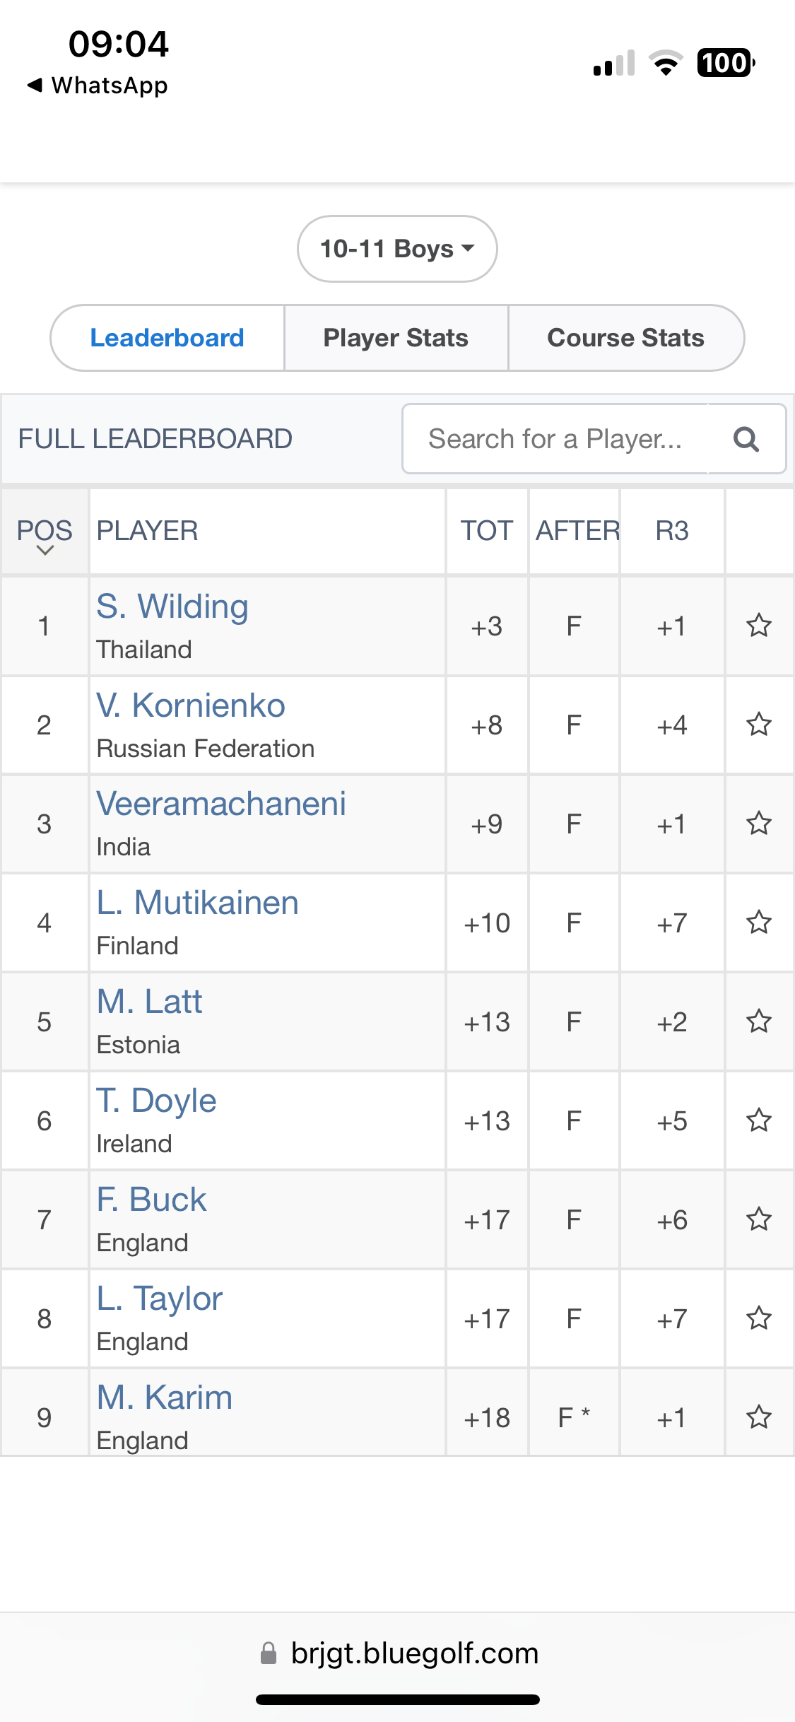Viewport: 795px width, 1722px height.
Task: Star V. Kornienko as favorite
Action: coord(759,725)
